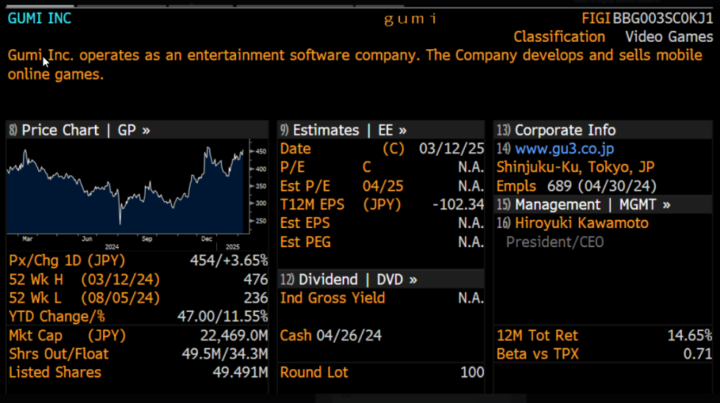Select the Beta vs TPX value
Image resolution: width=720 pixels, height=403 pixels.
698,354
